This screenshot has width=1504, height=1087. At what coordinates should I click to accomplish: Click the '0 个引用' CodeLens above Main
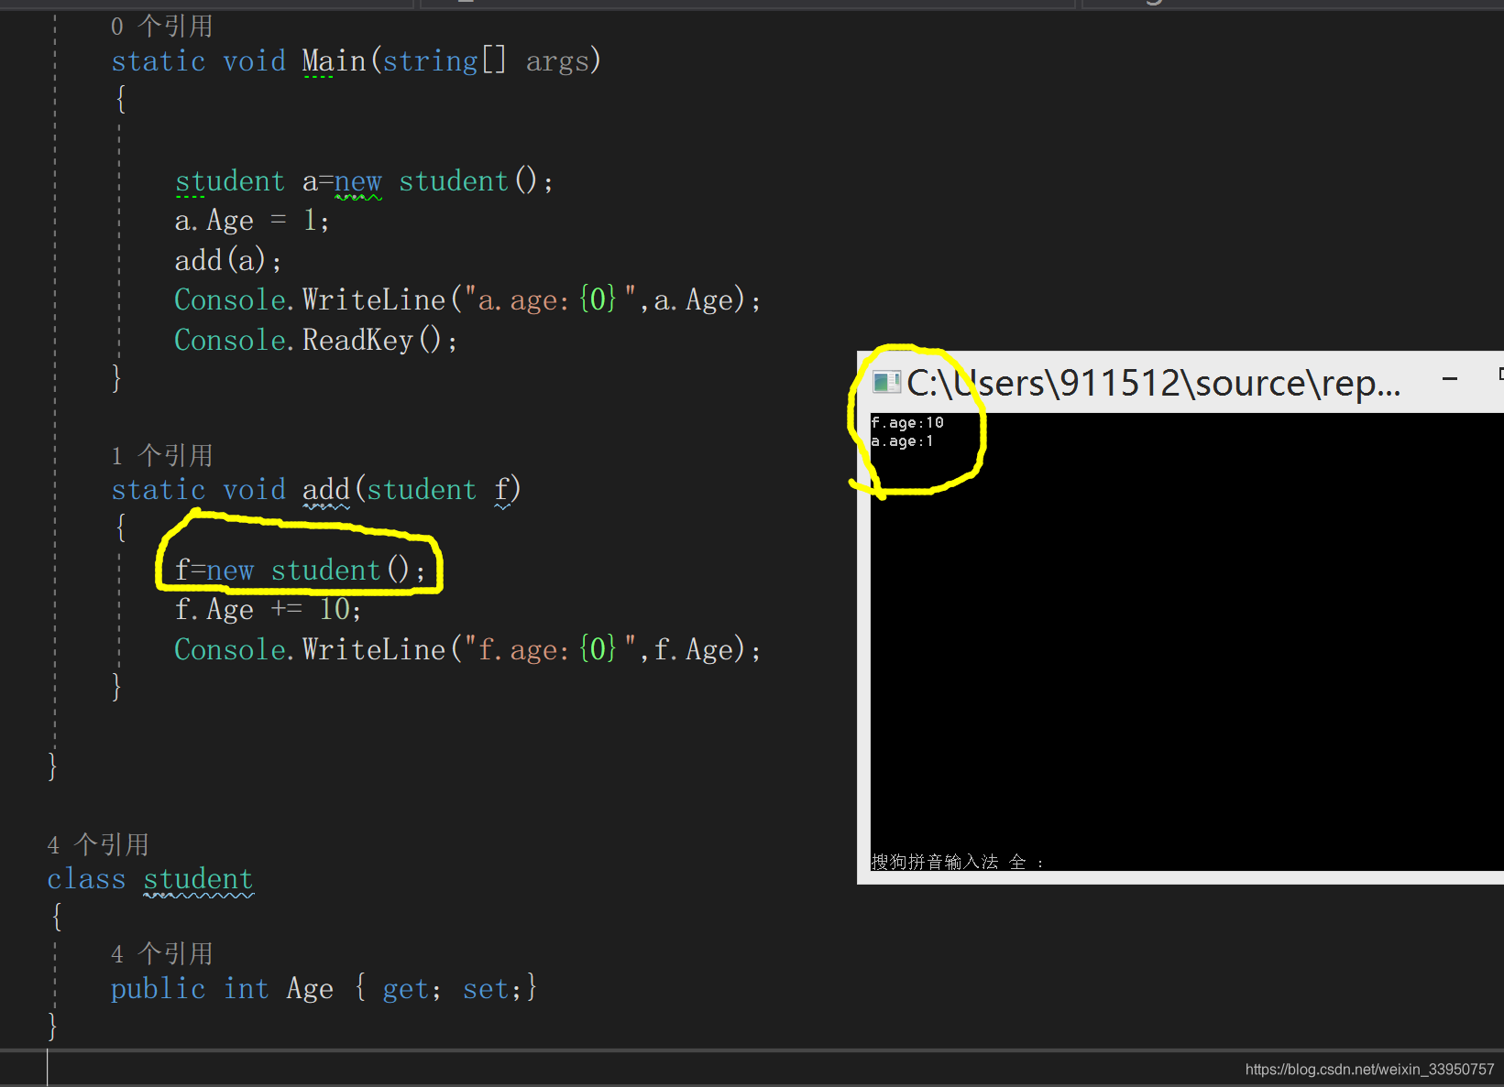click(161, 26)
